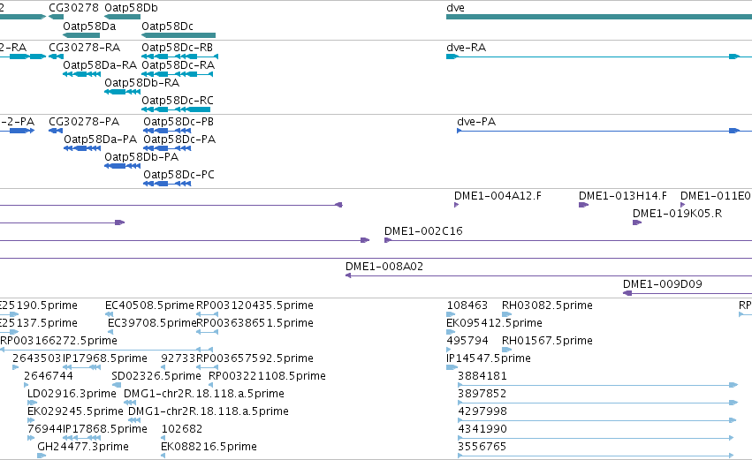Choose clone end 'DME1-019K05.R'

click(677, 214)
